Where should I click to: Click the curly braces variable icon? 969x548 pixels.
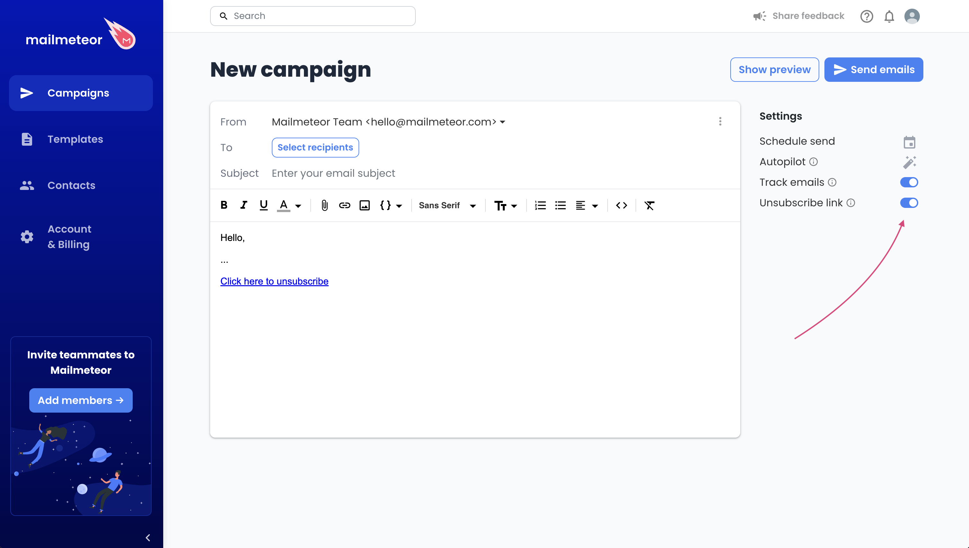(385, 205)
